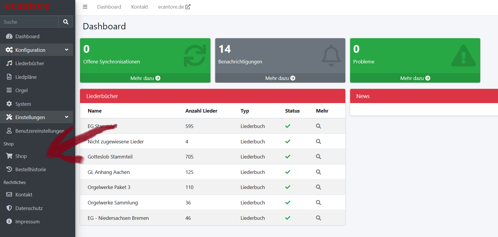Click Kontakt link in top navigation
Viewport: 498px width, 237px height.
tap(140, 7)
